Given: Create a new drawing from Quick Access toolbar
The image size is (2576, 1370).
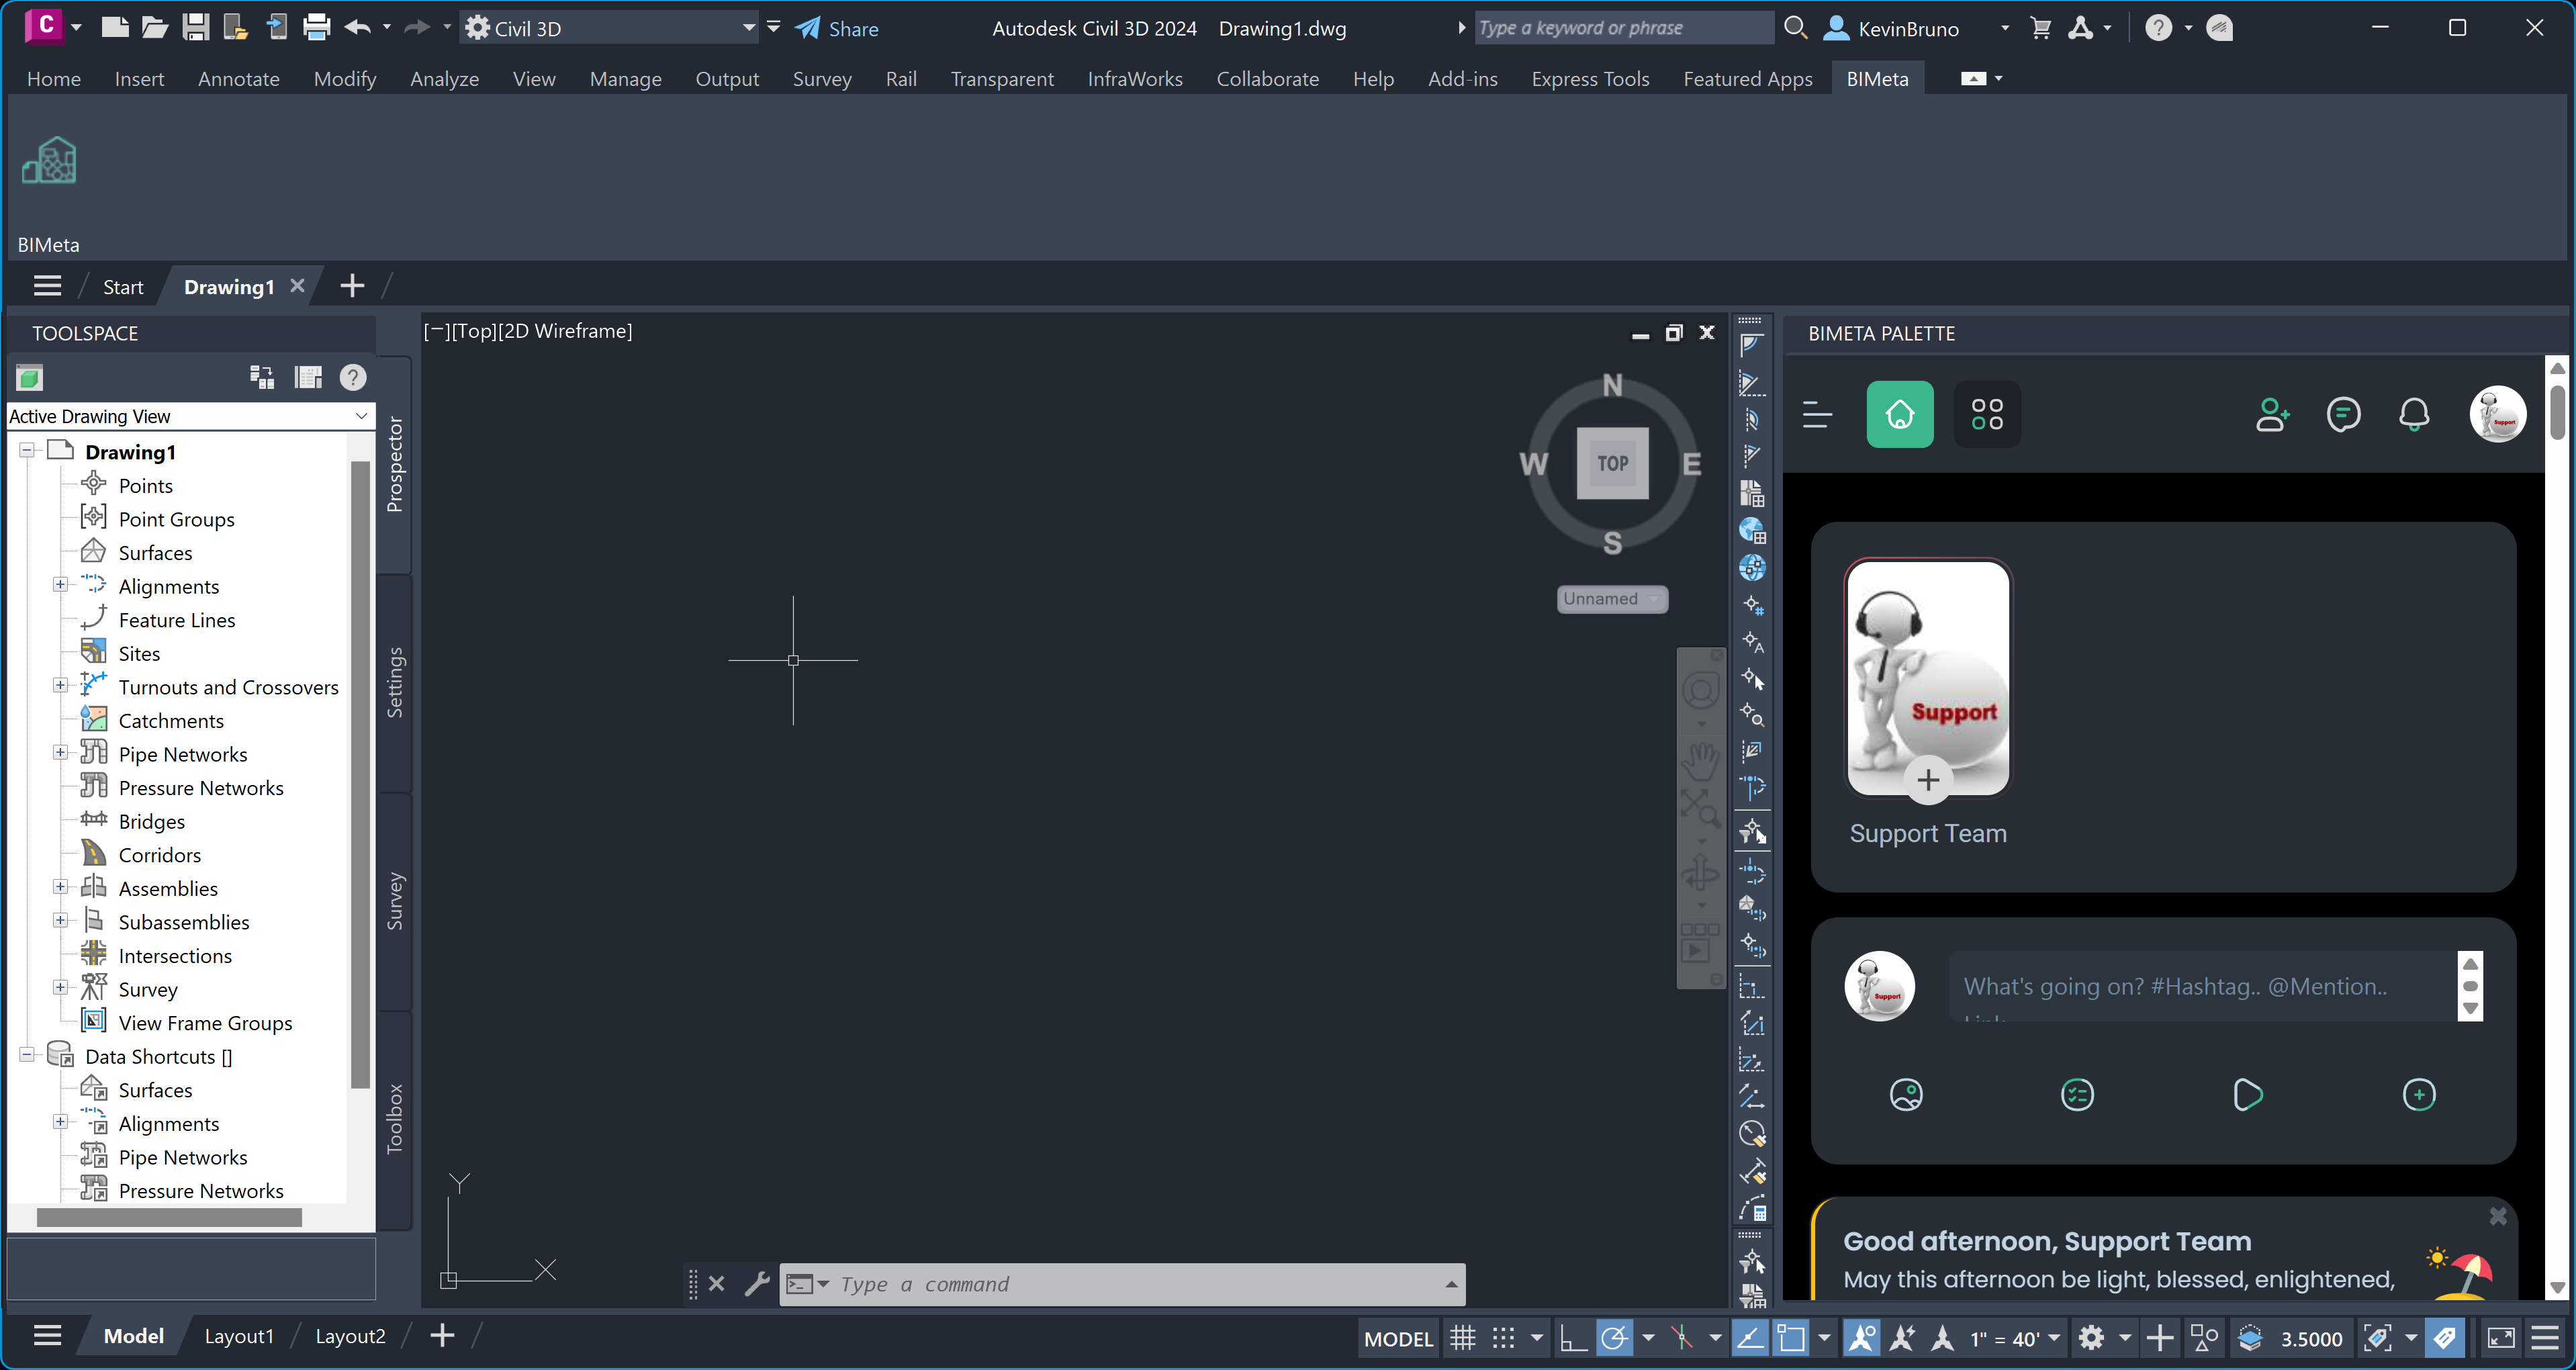Looking at the screenshot, I should pos(115,27).
